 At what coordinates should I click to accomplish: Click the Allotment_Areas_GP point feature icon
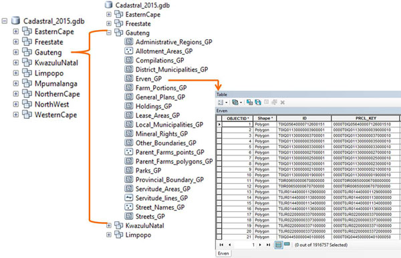[x=128, y=51]
